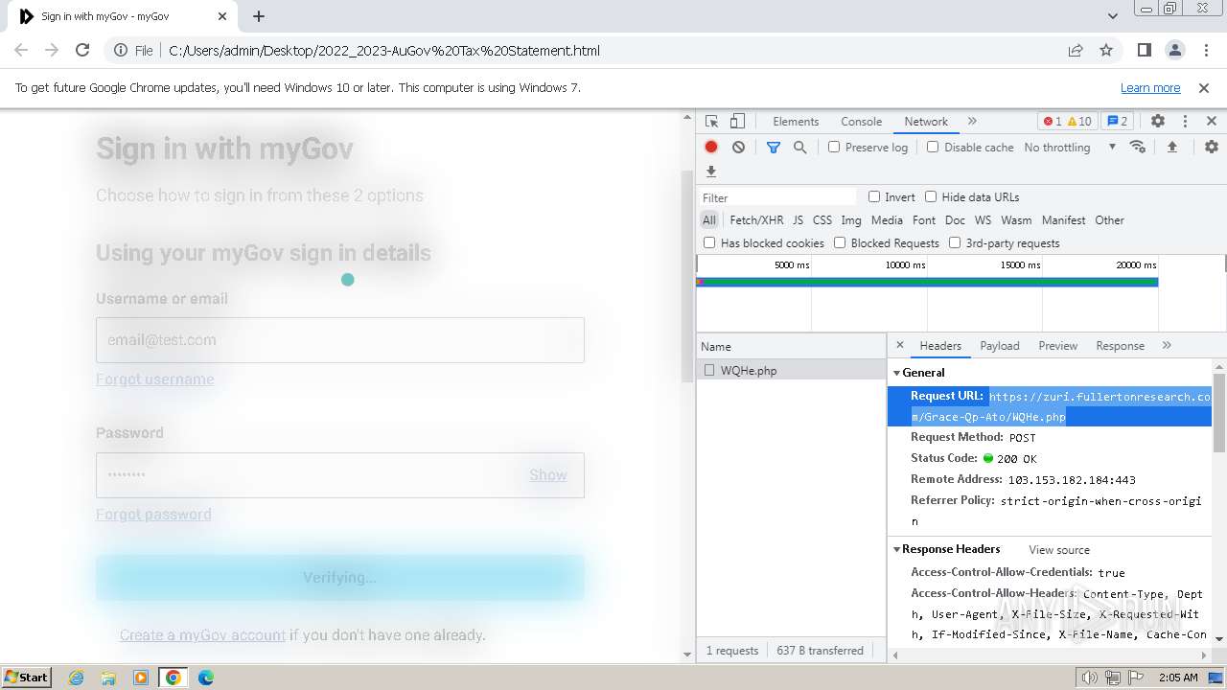Toggle the Chrome side panel icon
1227x690 pixels.
pyautogui.click(x=1144, y=50)
